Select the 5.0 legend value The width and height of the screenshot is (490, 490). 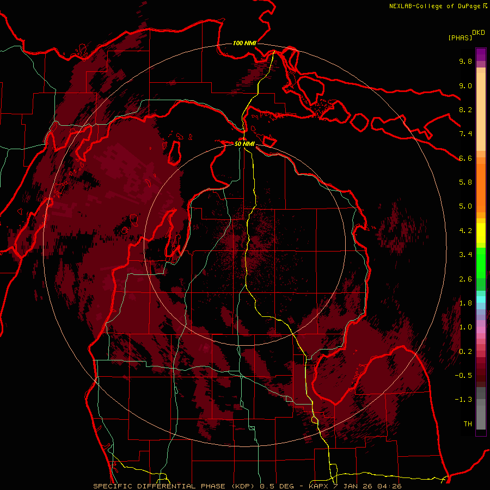click(465, 206)
